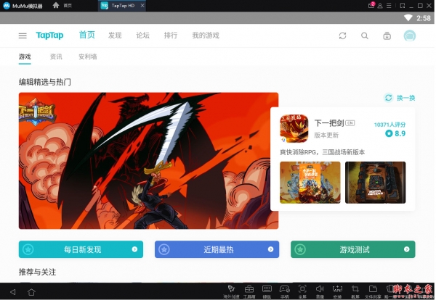Switch to the 安利墙 sub-tab
The height and width of the screenshot is (300, 436).
coord(88,57)
